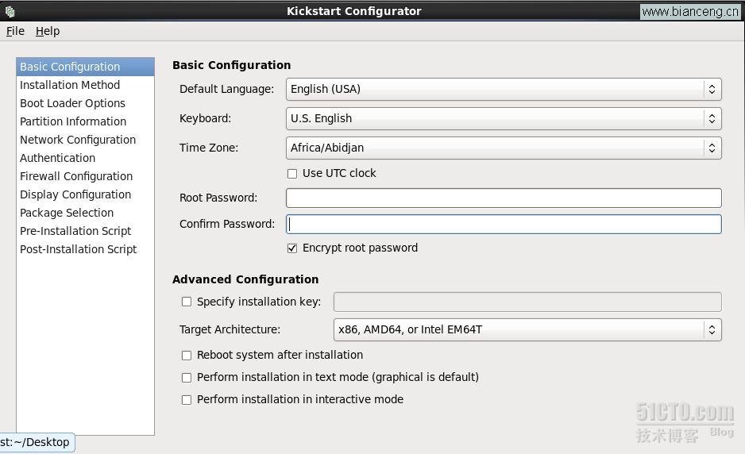Tick the Specify installation key checkbox
This screenshot has height=454, width=745.
(x=187, y=302)
